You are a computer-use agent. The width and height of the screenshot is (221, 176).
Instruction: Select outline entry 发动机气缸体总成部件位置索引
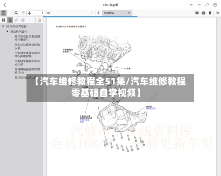tap(27, 38)
